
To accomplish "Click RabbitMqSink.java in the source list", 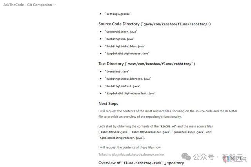I will [120, 39].
